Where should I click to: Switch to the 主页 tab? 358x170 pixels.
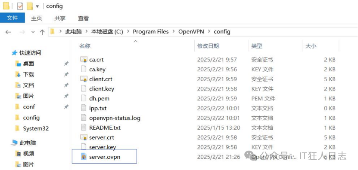tap(37, 18)
